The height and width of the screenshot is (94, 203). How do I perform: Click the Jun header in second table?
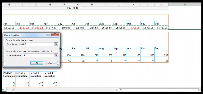coord(78,49)
